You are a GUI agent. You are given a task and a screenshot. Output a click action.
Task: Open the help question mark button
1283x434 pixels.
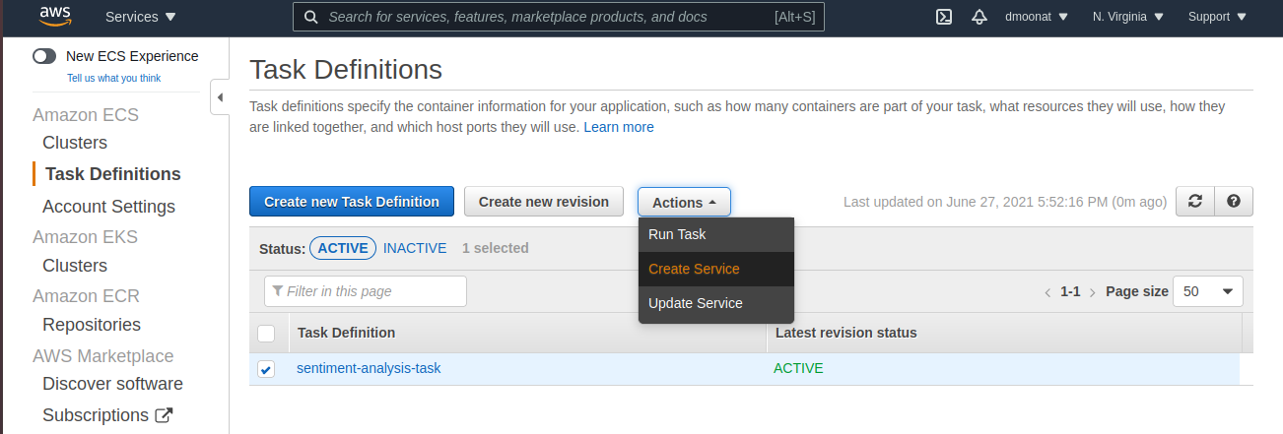(1234, 201)
